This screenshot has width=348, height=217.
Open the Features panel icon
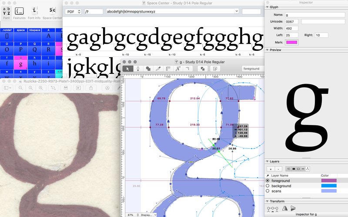click(19, 11)
